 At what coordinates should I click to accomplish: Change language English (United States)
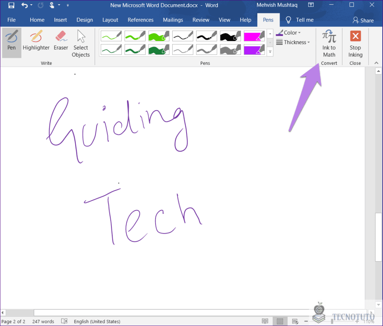tap(97, 321)
